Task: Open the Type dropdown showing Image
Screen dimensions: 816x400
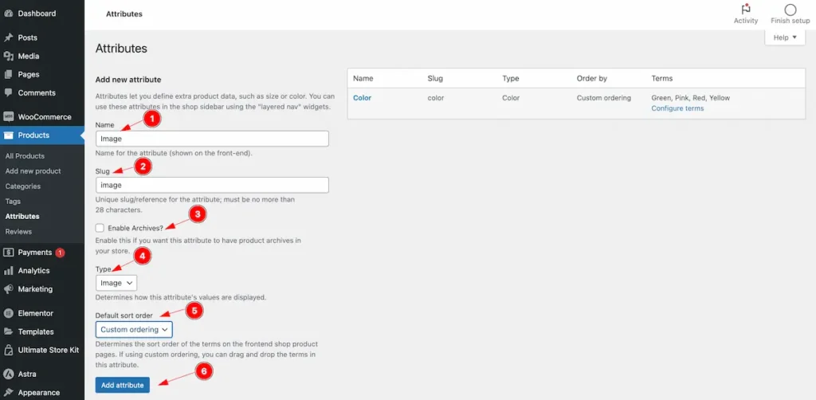Action: pyautogui.click(x=116, y=283)
